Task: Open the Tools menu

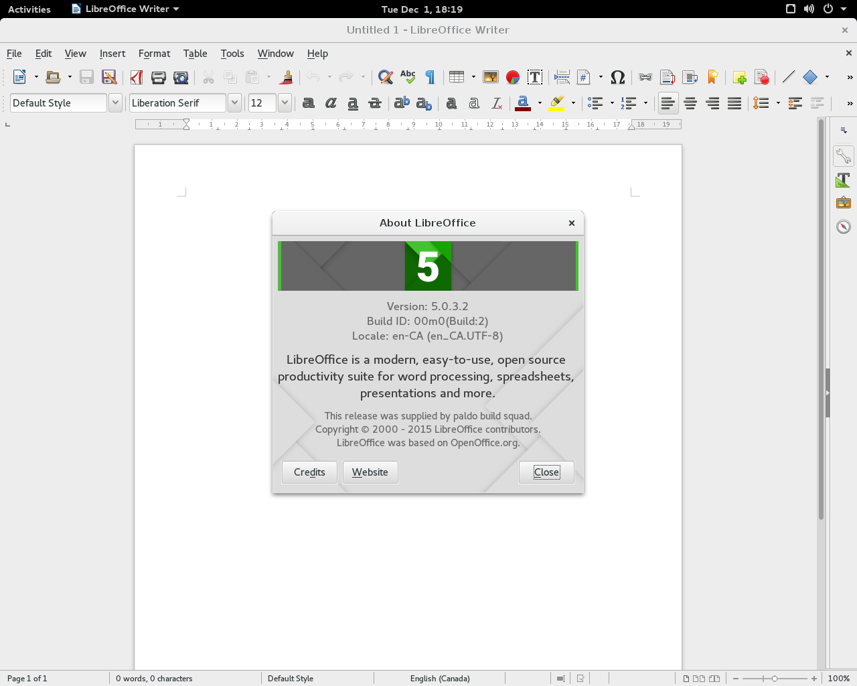Action: click(x=232, y=54)
